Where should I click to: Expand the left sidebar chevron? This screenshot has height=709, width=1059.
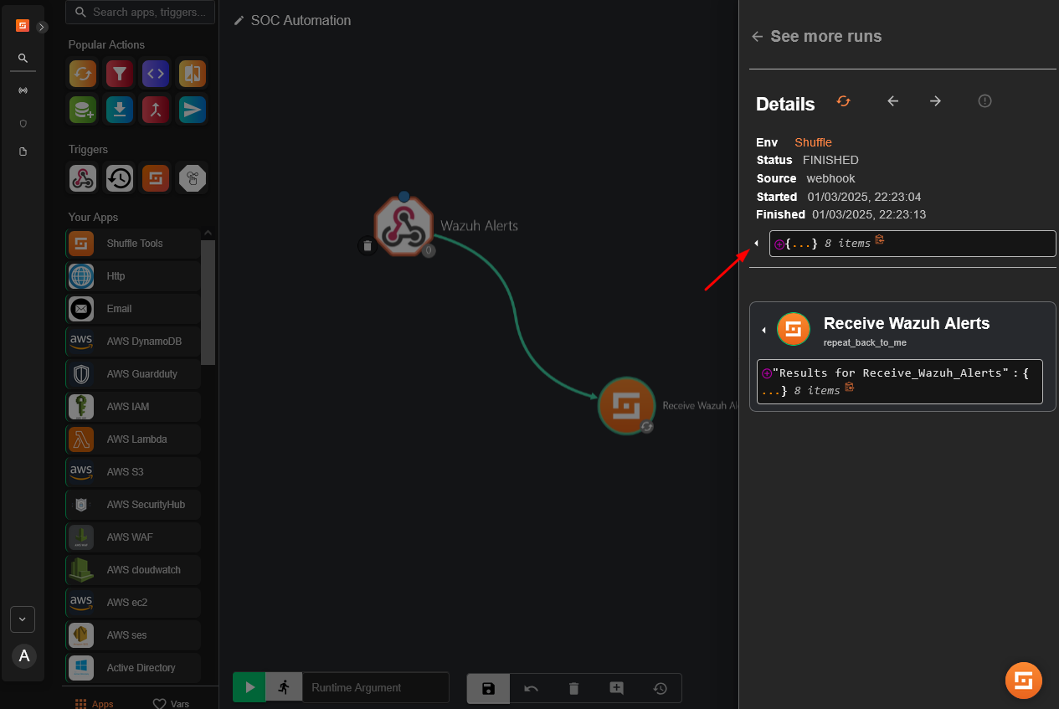pyautogui.click(x=43, y=27)
